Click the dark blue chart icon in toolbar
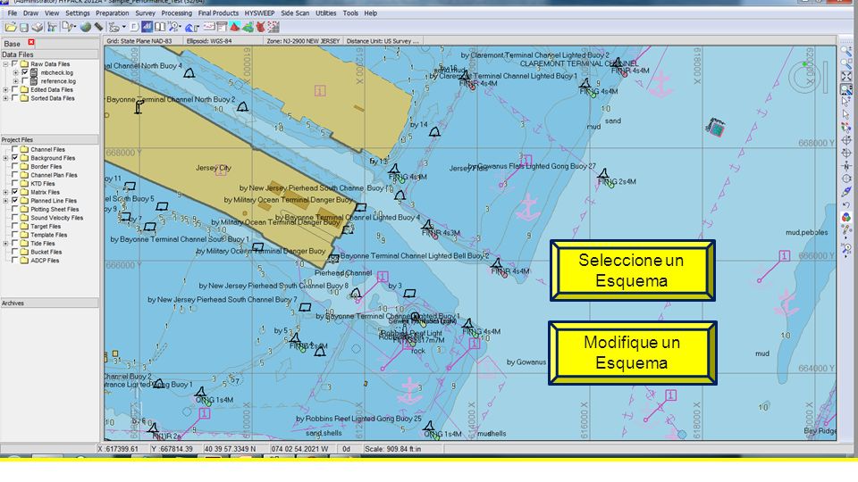 (147, 26)
